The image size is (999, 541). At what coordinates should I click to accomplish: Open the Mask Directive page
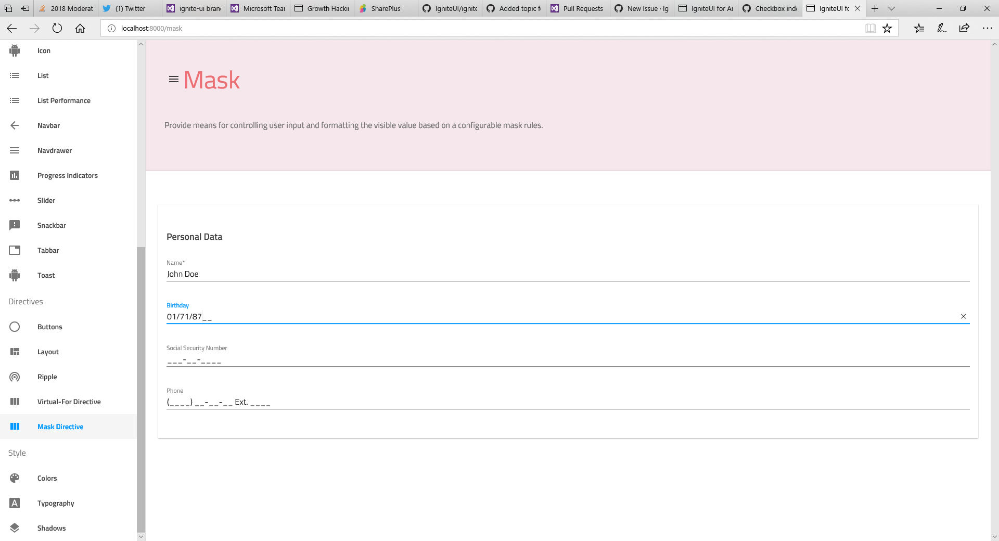click(x=69, y=427)
